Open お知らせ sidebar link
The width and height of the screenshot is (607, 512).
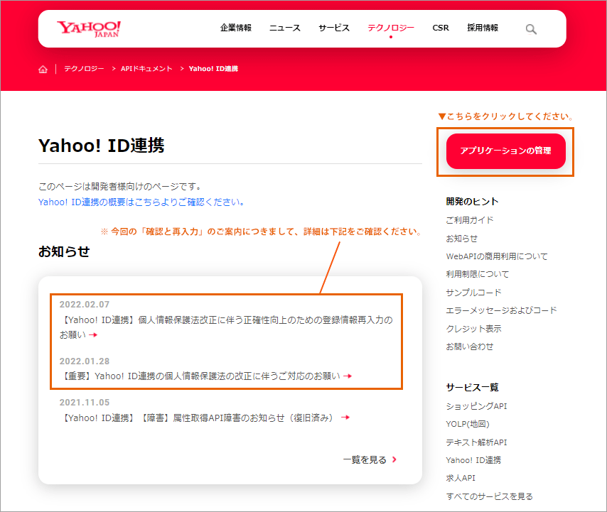[x=461, y=239]
